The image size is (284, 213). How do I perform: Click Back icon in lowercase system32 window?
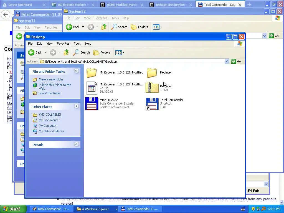19,36
